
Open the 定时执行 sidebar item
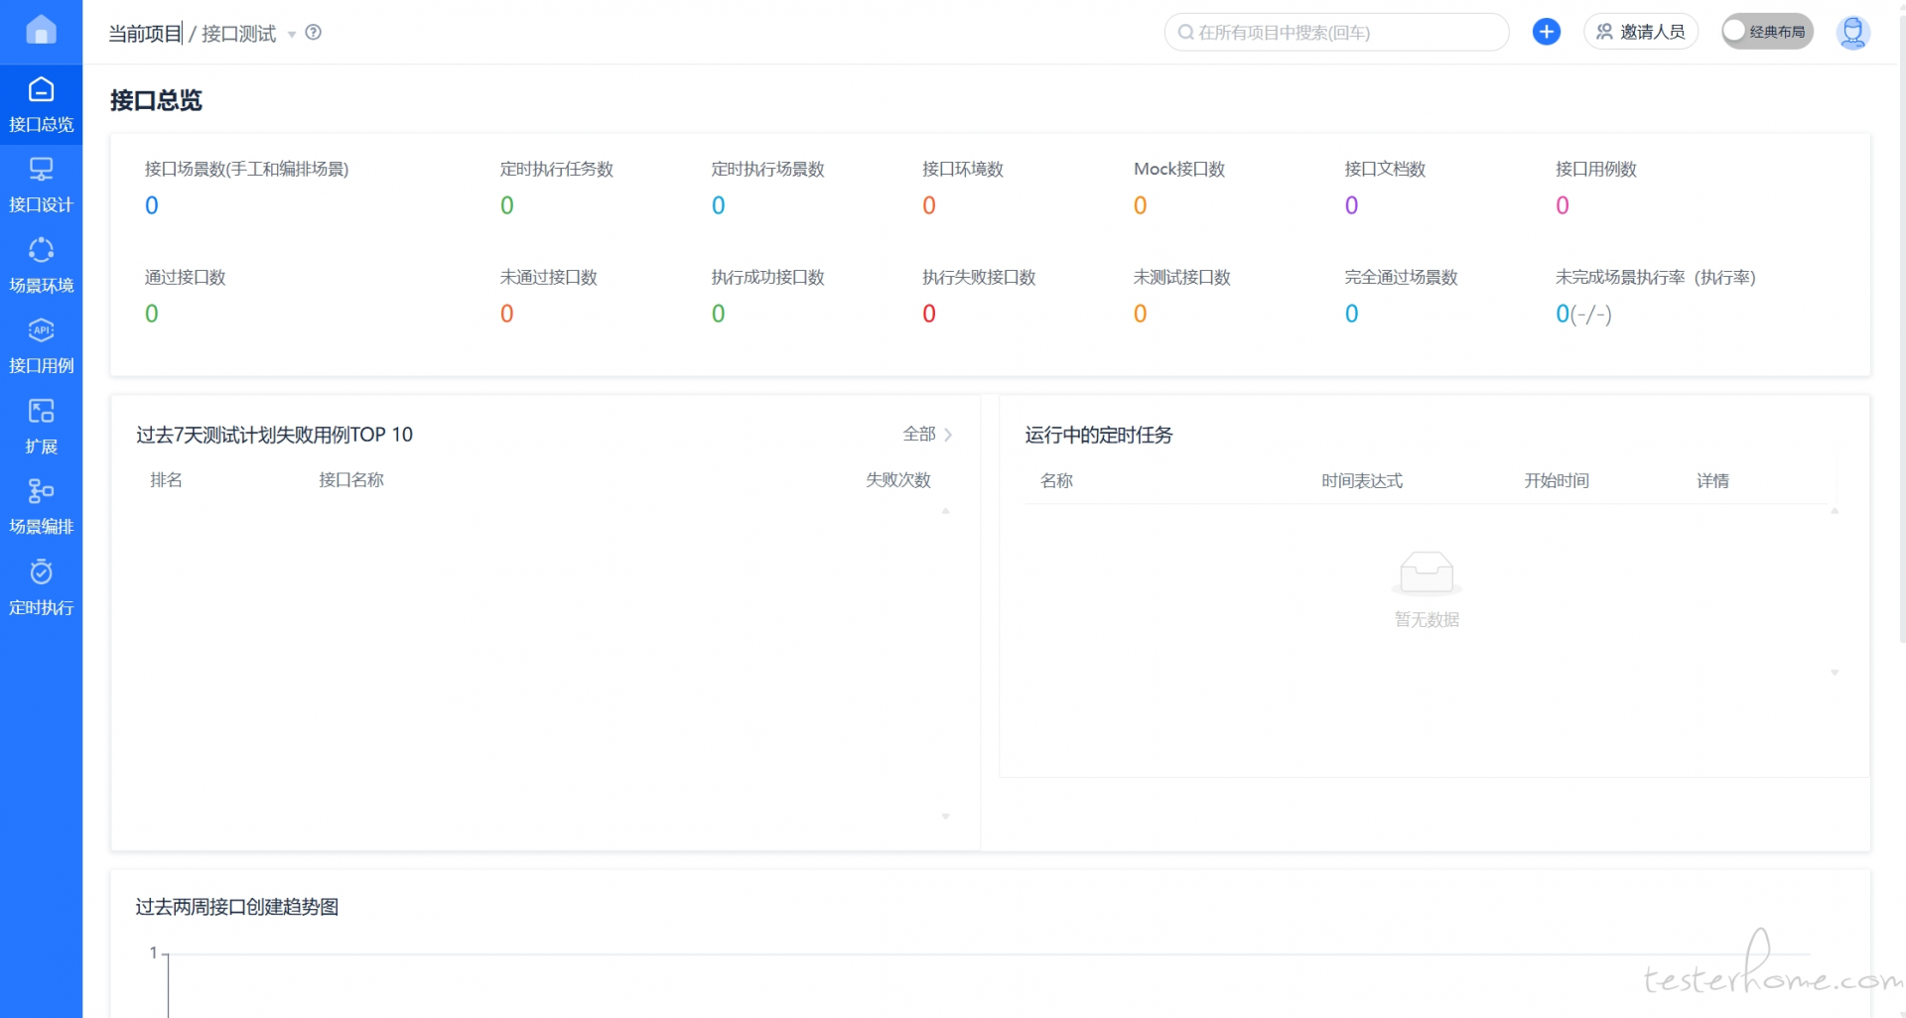click(41, 587)
